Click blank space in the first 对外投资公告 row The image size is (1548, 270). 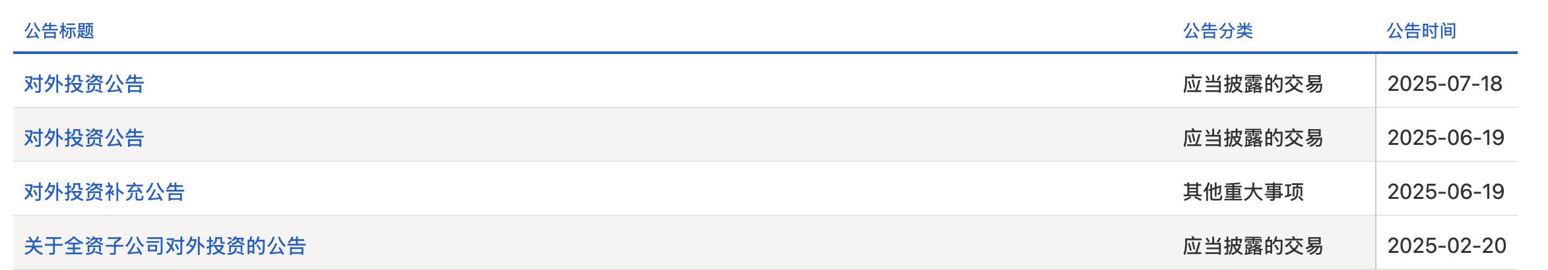click(x=660, y=84)
